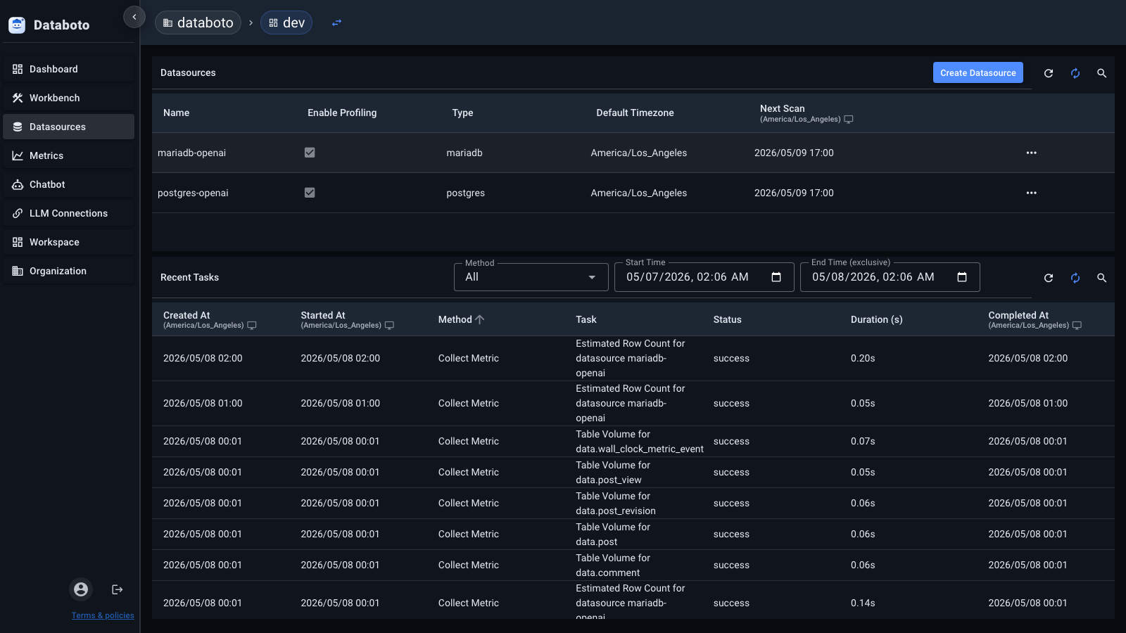The width and height of the screenshot is (1126, 633).
Task: Toggle auto-refresh for Datasources
Action: pyautogui.click(x=1075, y=73)
